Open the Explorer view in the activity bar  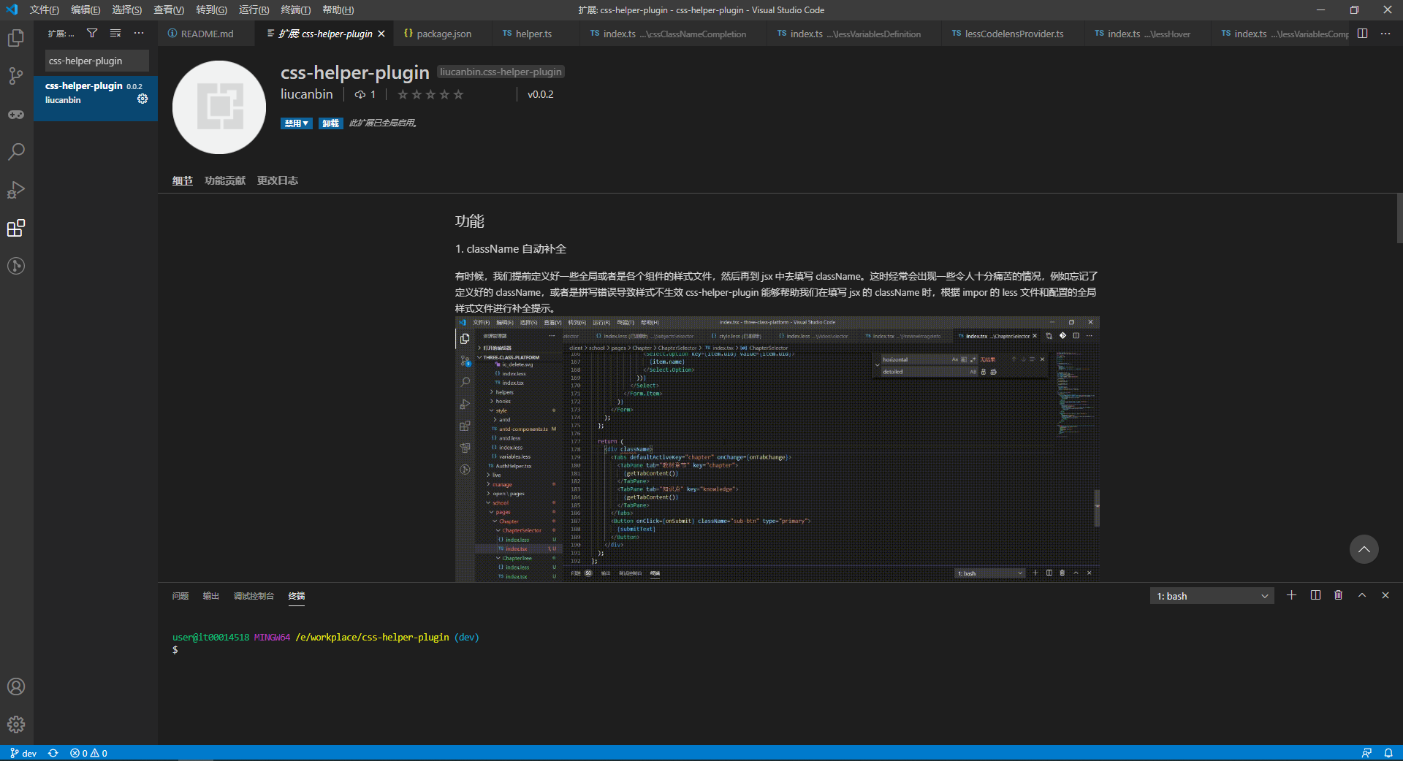pos(16,38)
